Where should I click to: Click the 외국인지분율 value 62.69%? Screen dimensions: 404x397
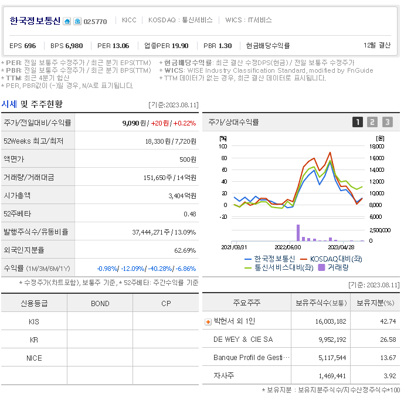tap(185, 250)
